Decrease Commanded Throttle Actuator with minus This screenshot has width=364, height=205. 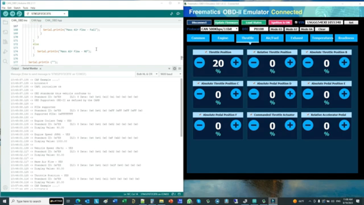254,125
